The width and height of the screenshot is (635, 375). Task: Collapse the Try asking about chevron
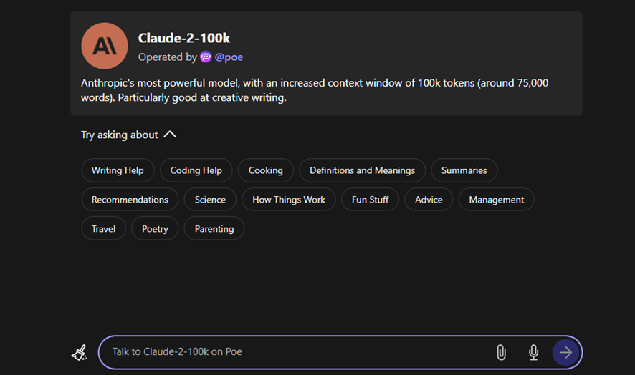coord(170,135)
